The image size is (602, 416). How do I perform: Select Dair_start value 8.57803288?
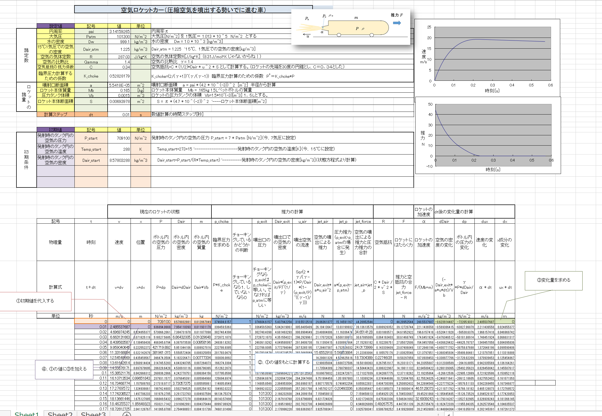click(x=119, y=160)
